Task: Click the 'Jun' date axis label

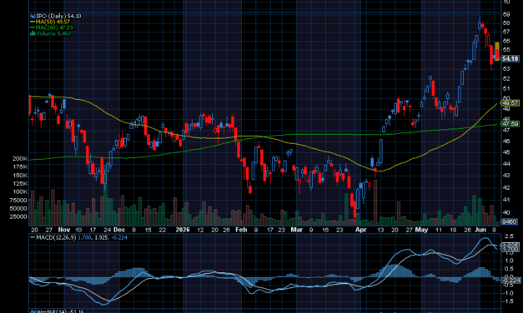Action: [x=480, y=230]
